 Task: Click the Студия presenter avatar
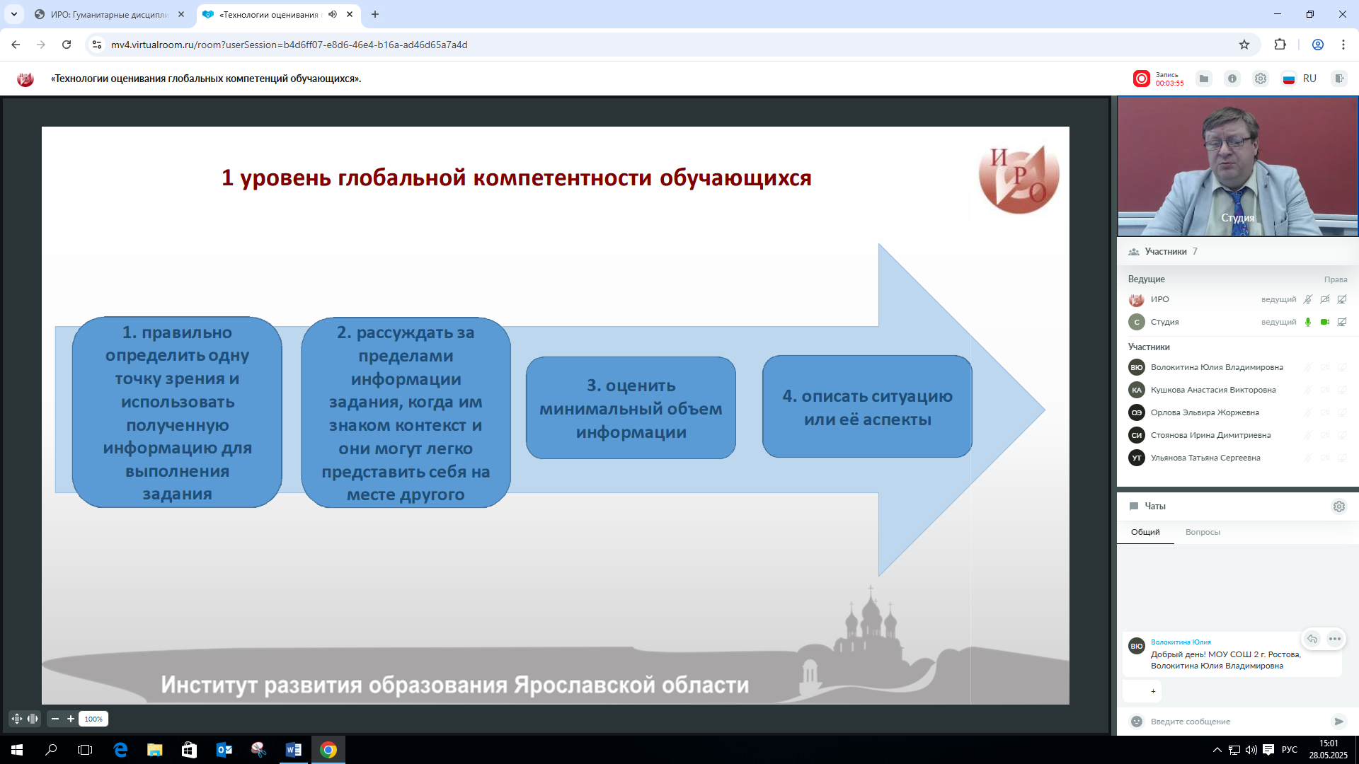point(1136,322)
